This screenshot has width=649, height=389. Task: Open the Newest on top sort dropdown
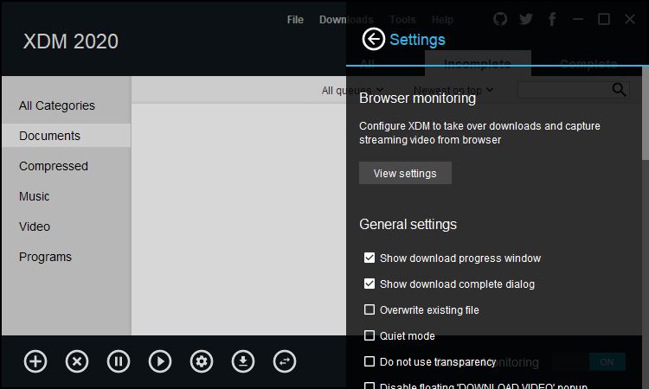(453, 90)
